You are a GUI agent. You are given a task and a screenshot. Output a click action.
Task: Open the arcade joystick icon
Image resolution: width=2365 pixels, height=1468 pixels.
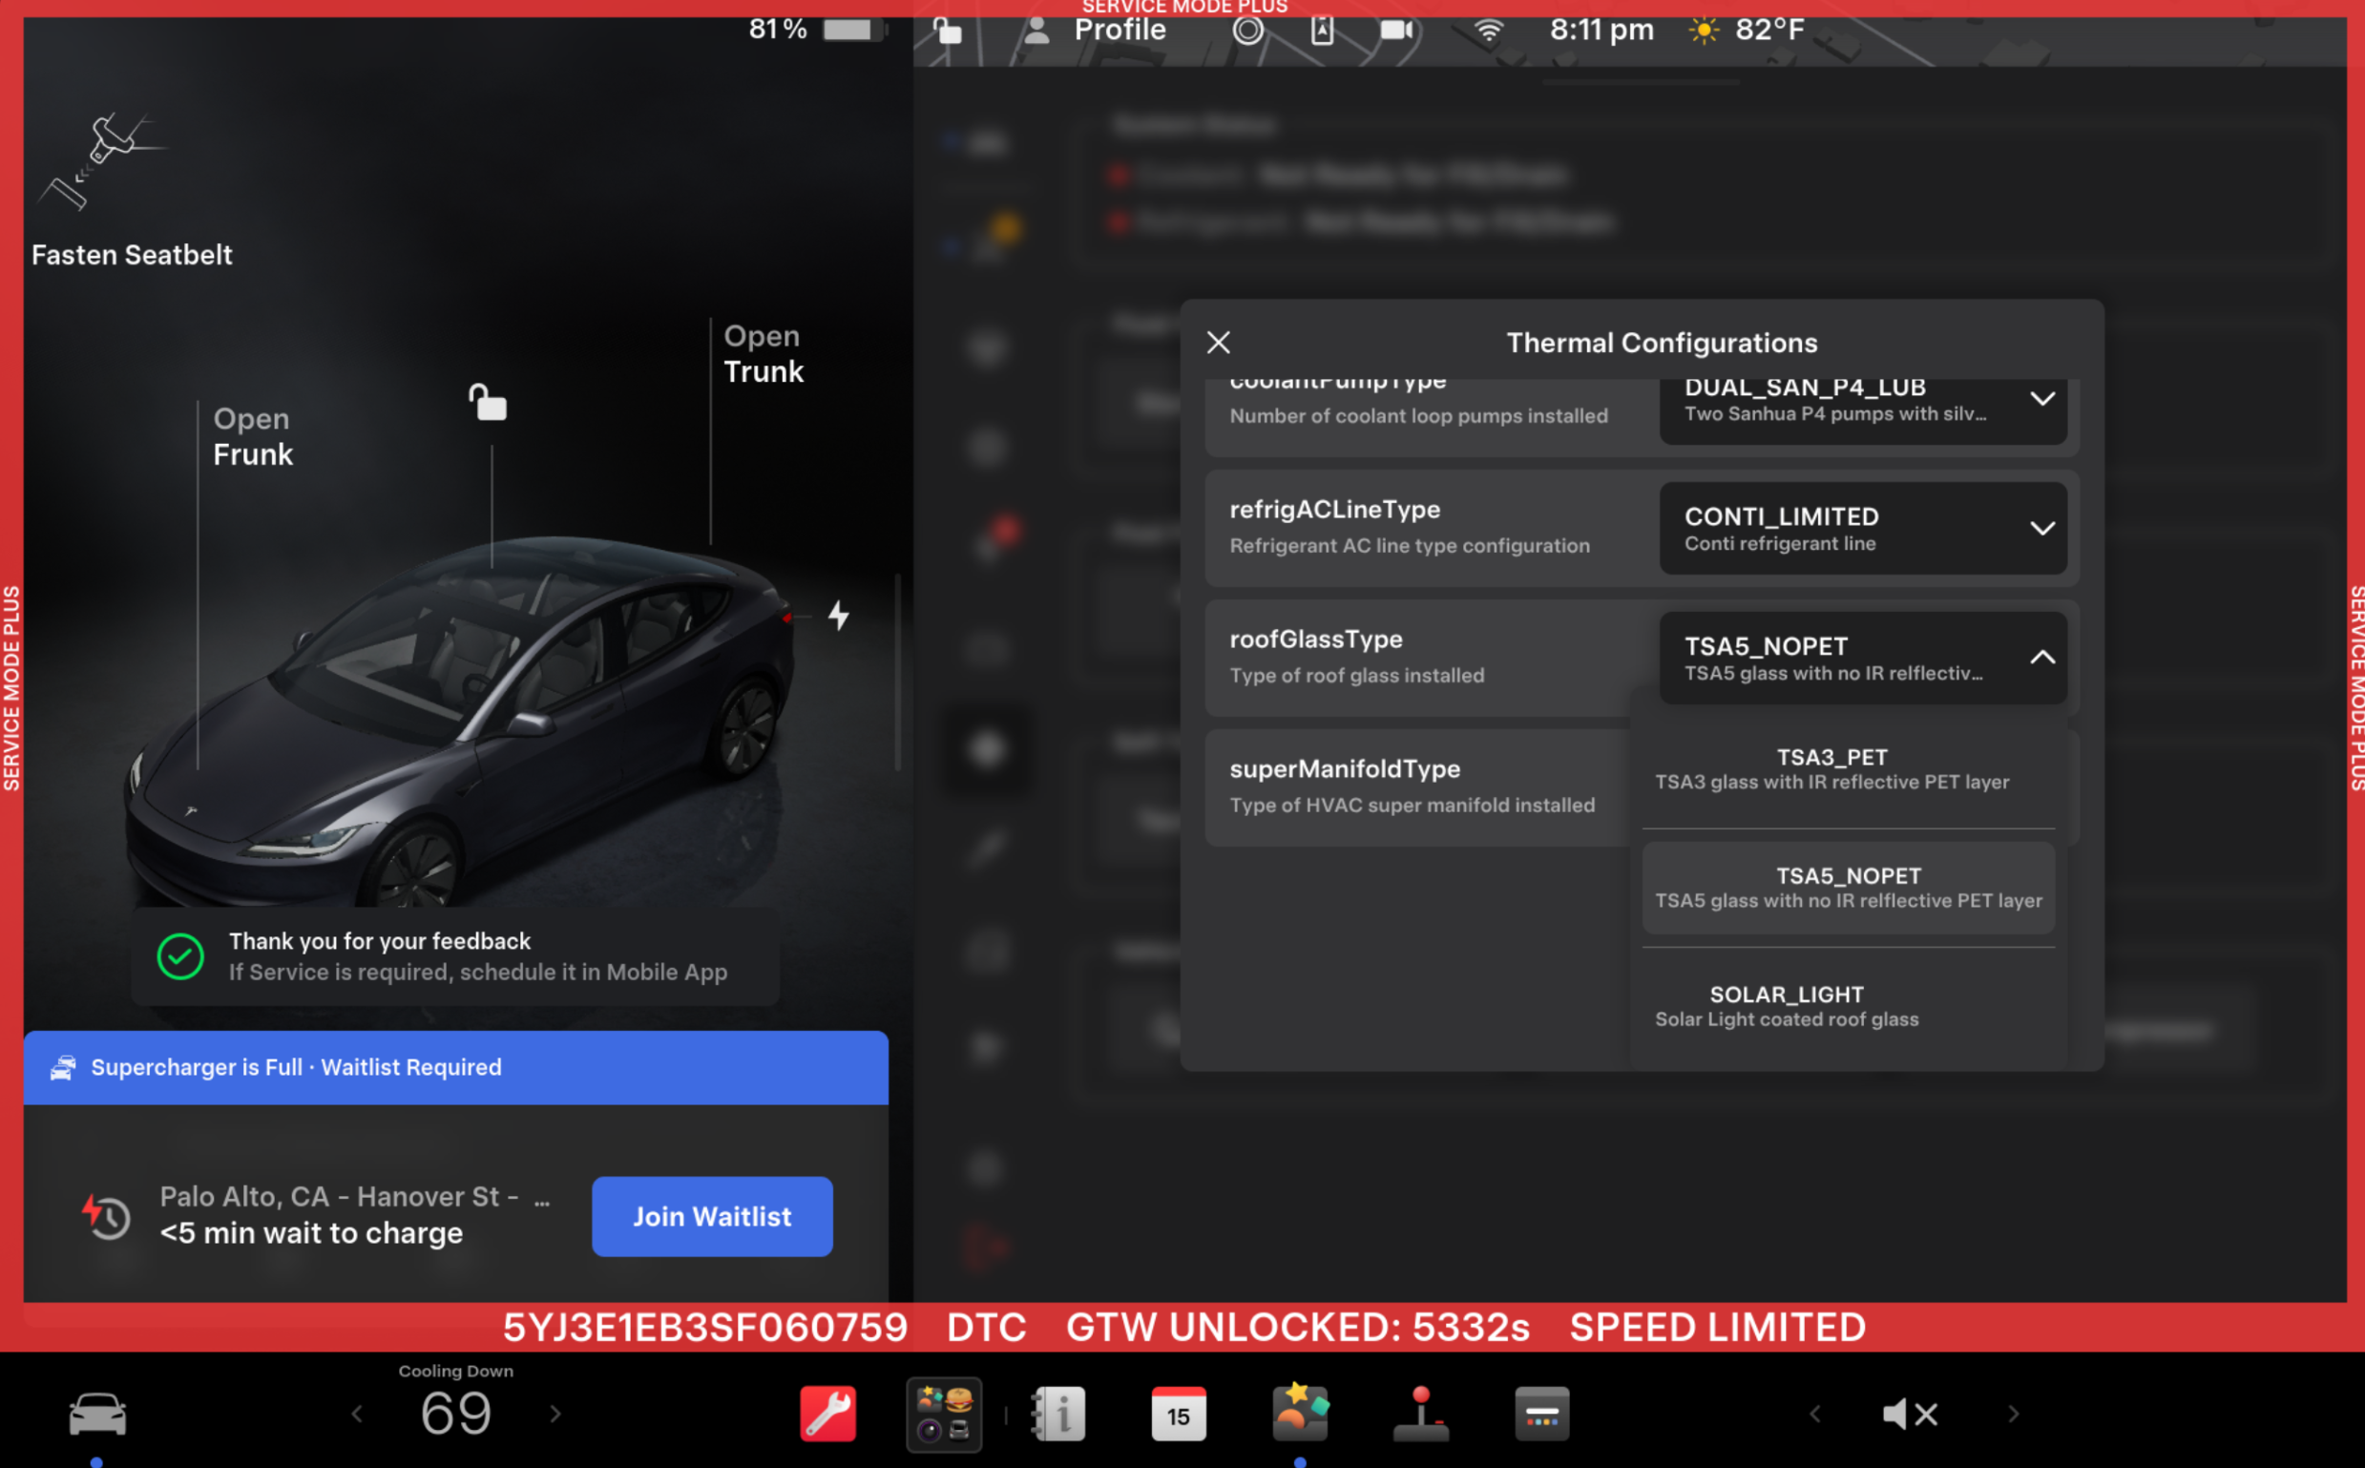click(x=1421, y=1414)
